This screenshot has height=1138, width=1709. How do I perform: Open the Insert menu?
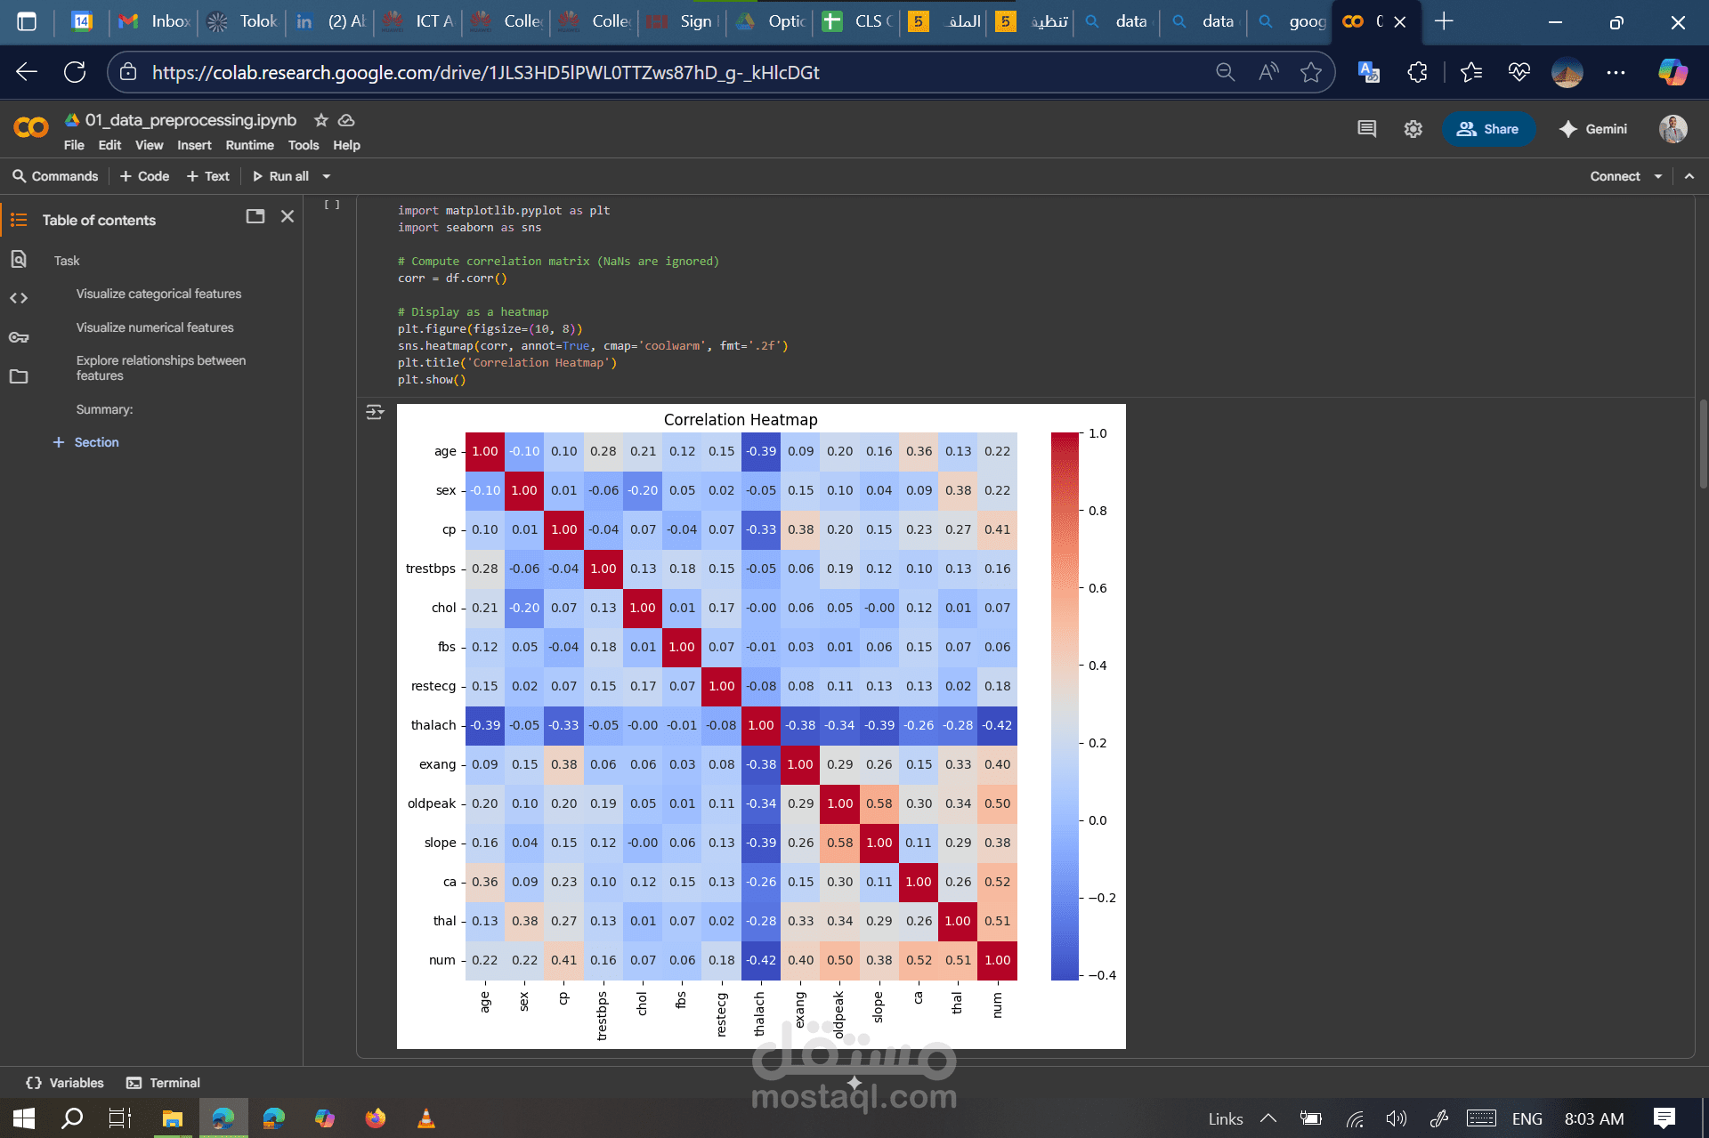coord(194,145)
